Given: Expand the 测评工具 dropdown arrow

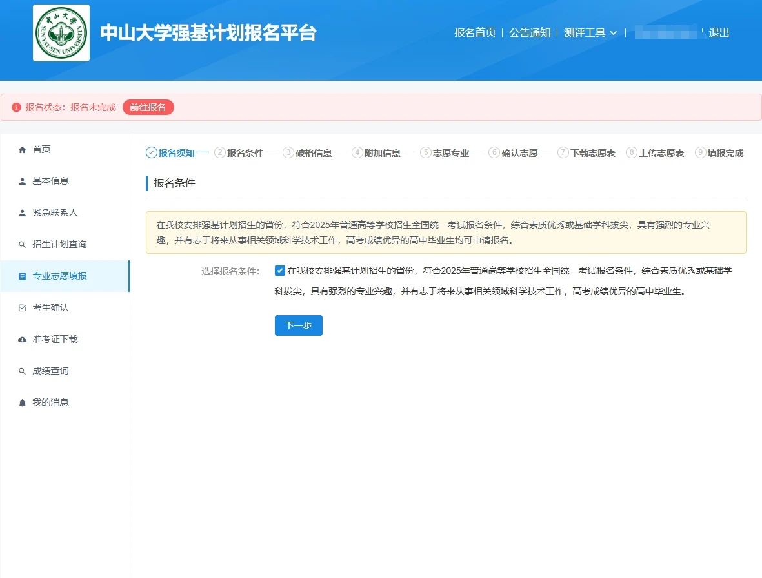Looking at the screenshot, I should [x=614, y=33].
